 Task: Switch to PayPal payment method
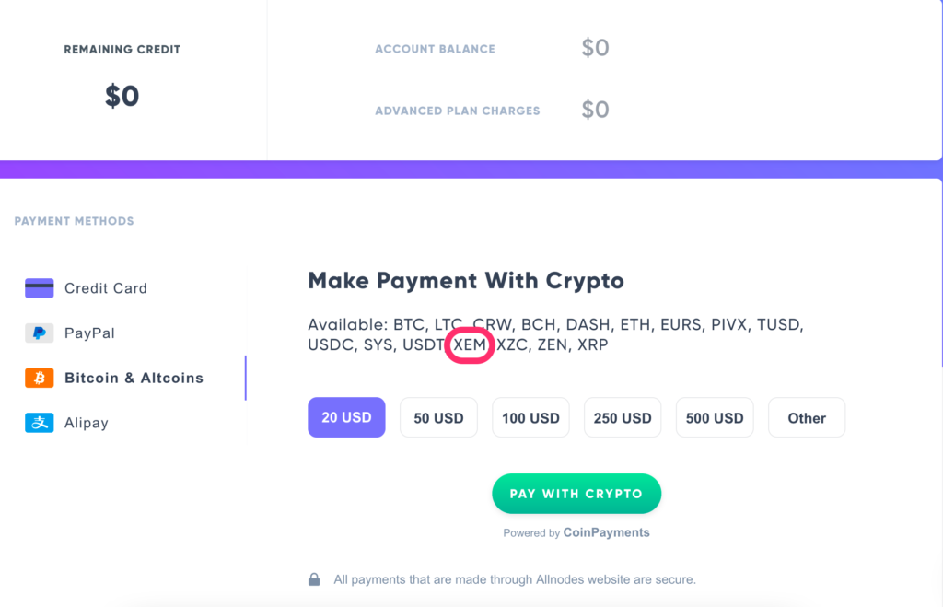tap(89, 333)
